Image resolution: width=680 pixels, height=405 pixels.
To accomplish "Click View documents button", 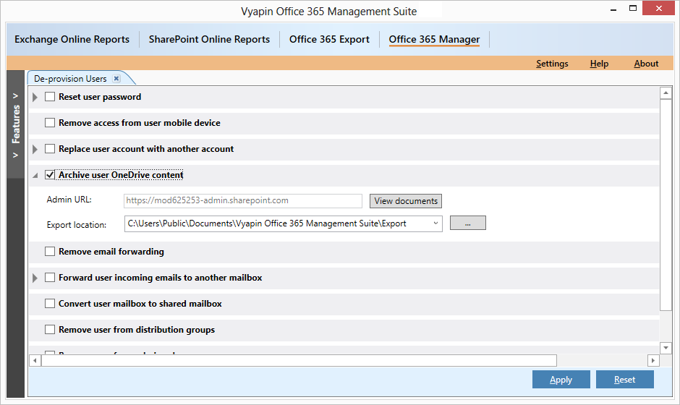I will (x=406, y=201).
